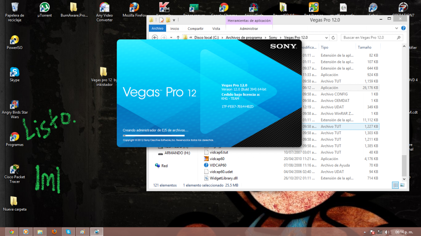This screenshot has width=421, height=236.
Task: Switch to the Inicio ribbon tab
Action: 174,28
